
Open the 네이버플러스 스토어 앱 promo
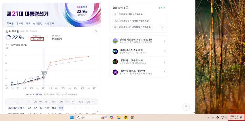139,51
